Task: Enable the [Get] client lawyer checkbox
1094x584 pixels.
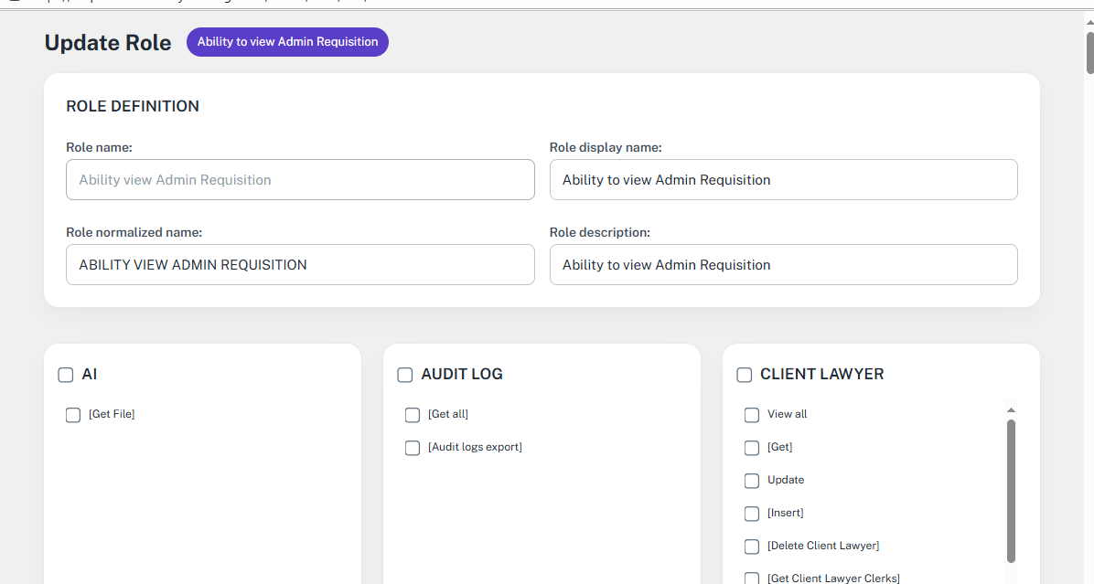Action: [752, 448]
